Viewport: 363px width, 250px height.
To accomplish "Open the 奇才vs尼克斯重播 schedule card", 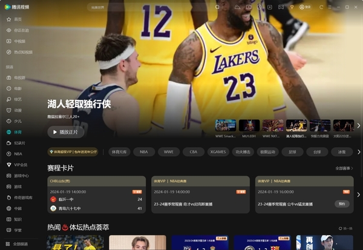I will [200, 195].
